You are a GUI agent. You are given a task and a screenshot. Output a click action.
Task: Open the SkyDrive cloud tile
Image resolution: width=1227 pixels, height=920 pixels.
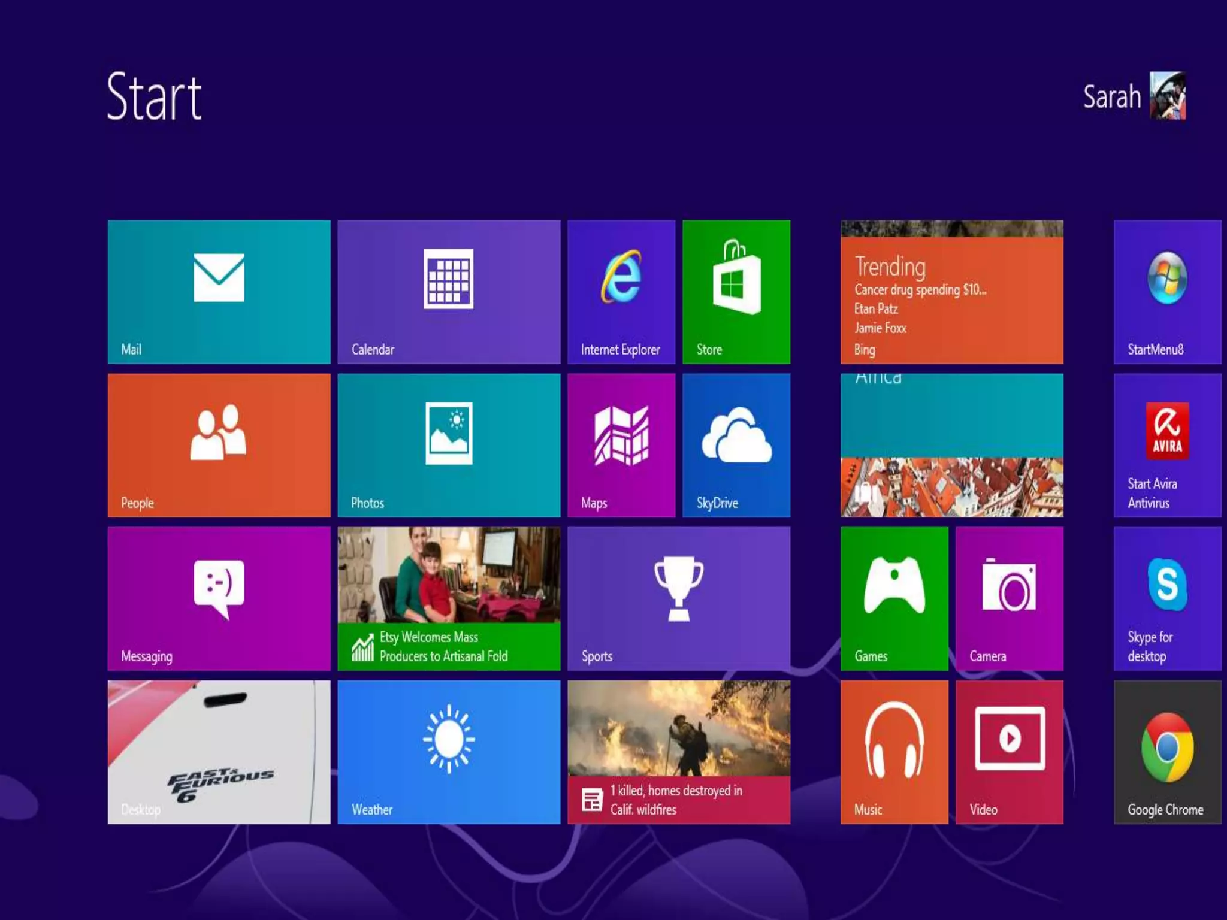tap(736, 445)
